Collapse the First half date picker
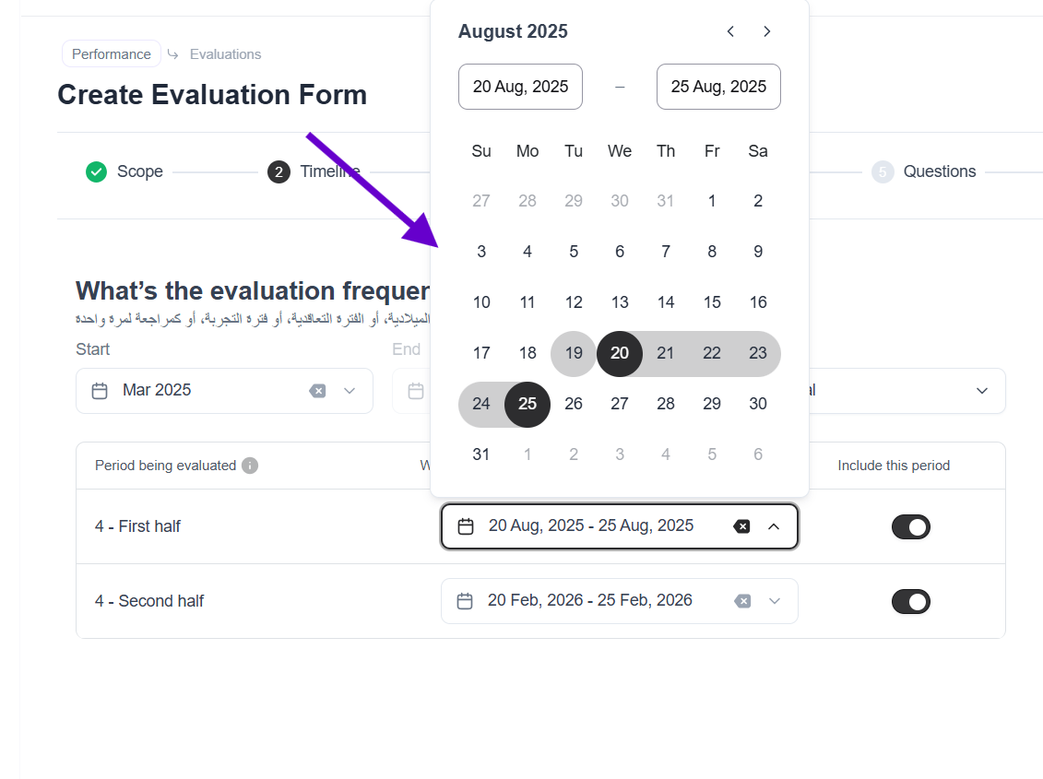 click(x=774, y=526)
